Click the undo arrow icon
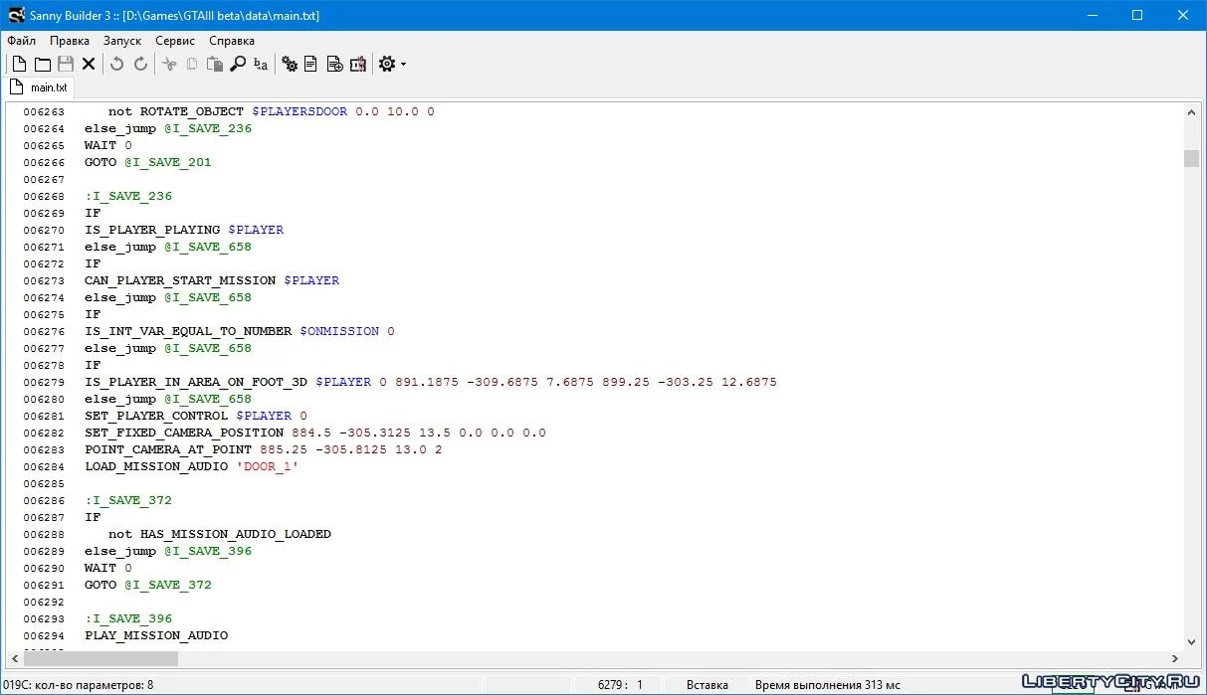This screenshot has height=695, width=1207. [x=116, y=64]
